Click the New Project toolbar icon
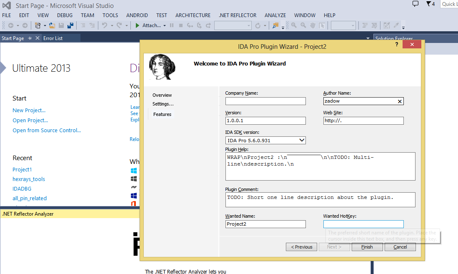 pyautogui.click(x=38, y=25)
